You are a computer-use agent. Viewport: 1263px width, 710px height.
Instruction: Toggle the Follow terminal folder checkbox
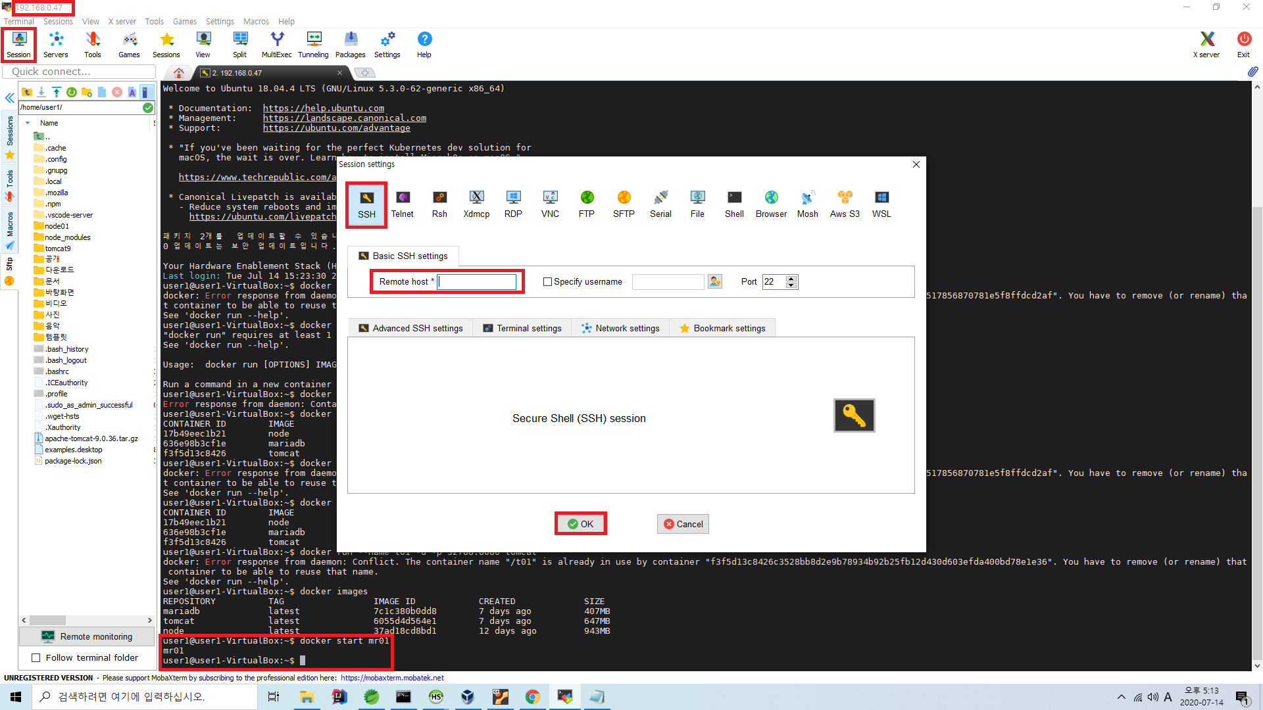(x=36, y=657)
